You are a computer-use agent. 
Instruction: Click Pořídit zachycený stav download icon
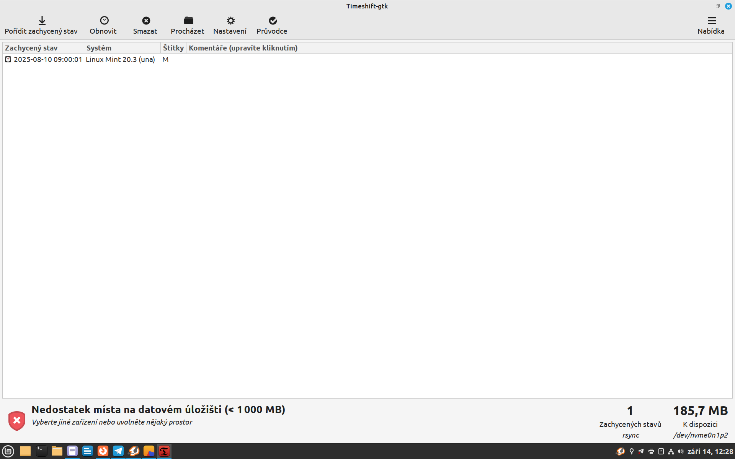point(42,21)
